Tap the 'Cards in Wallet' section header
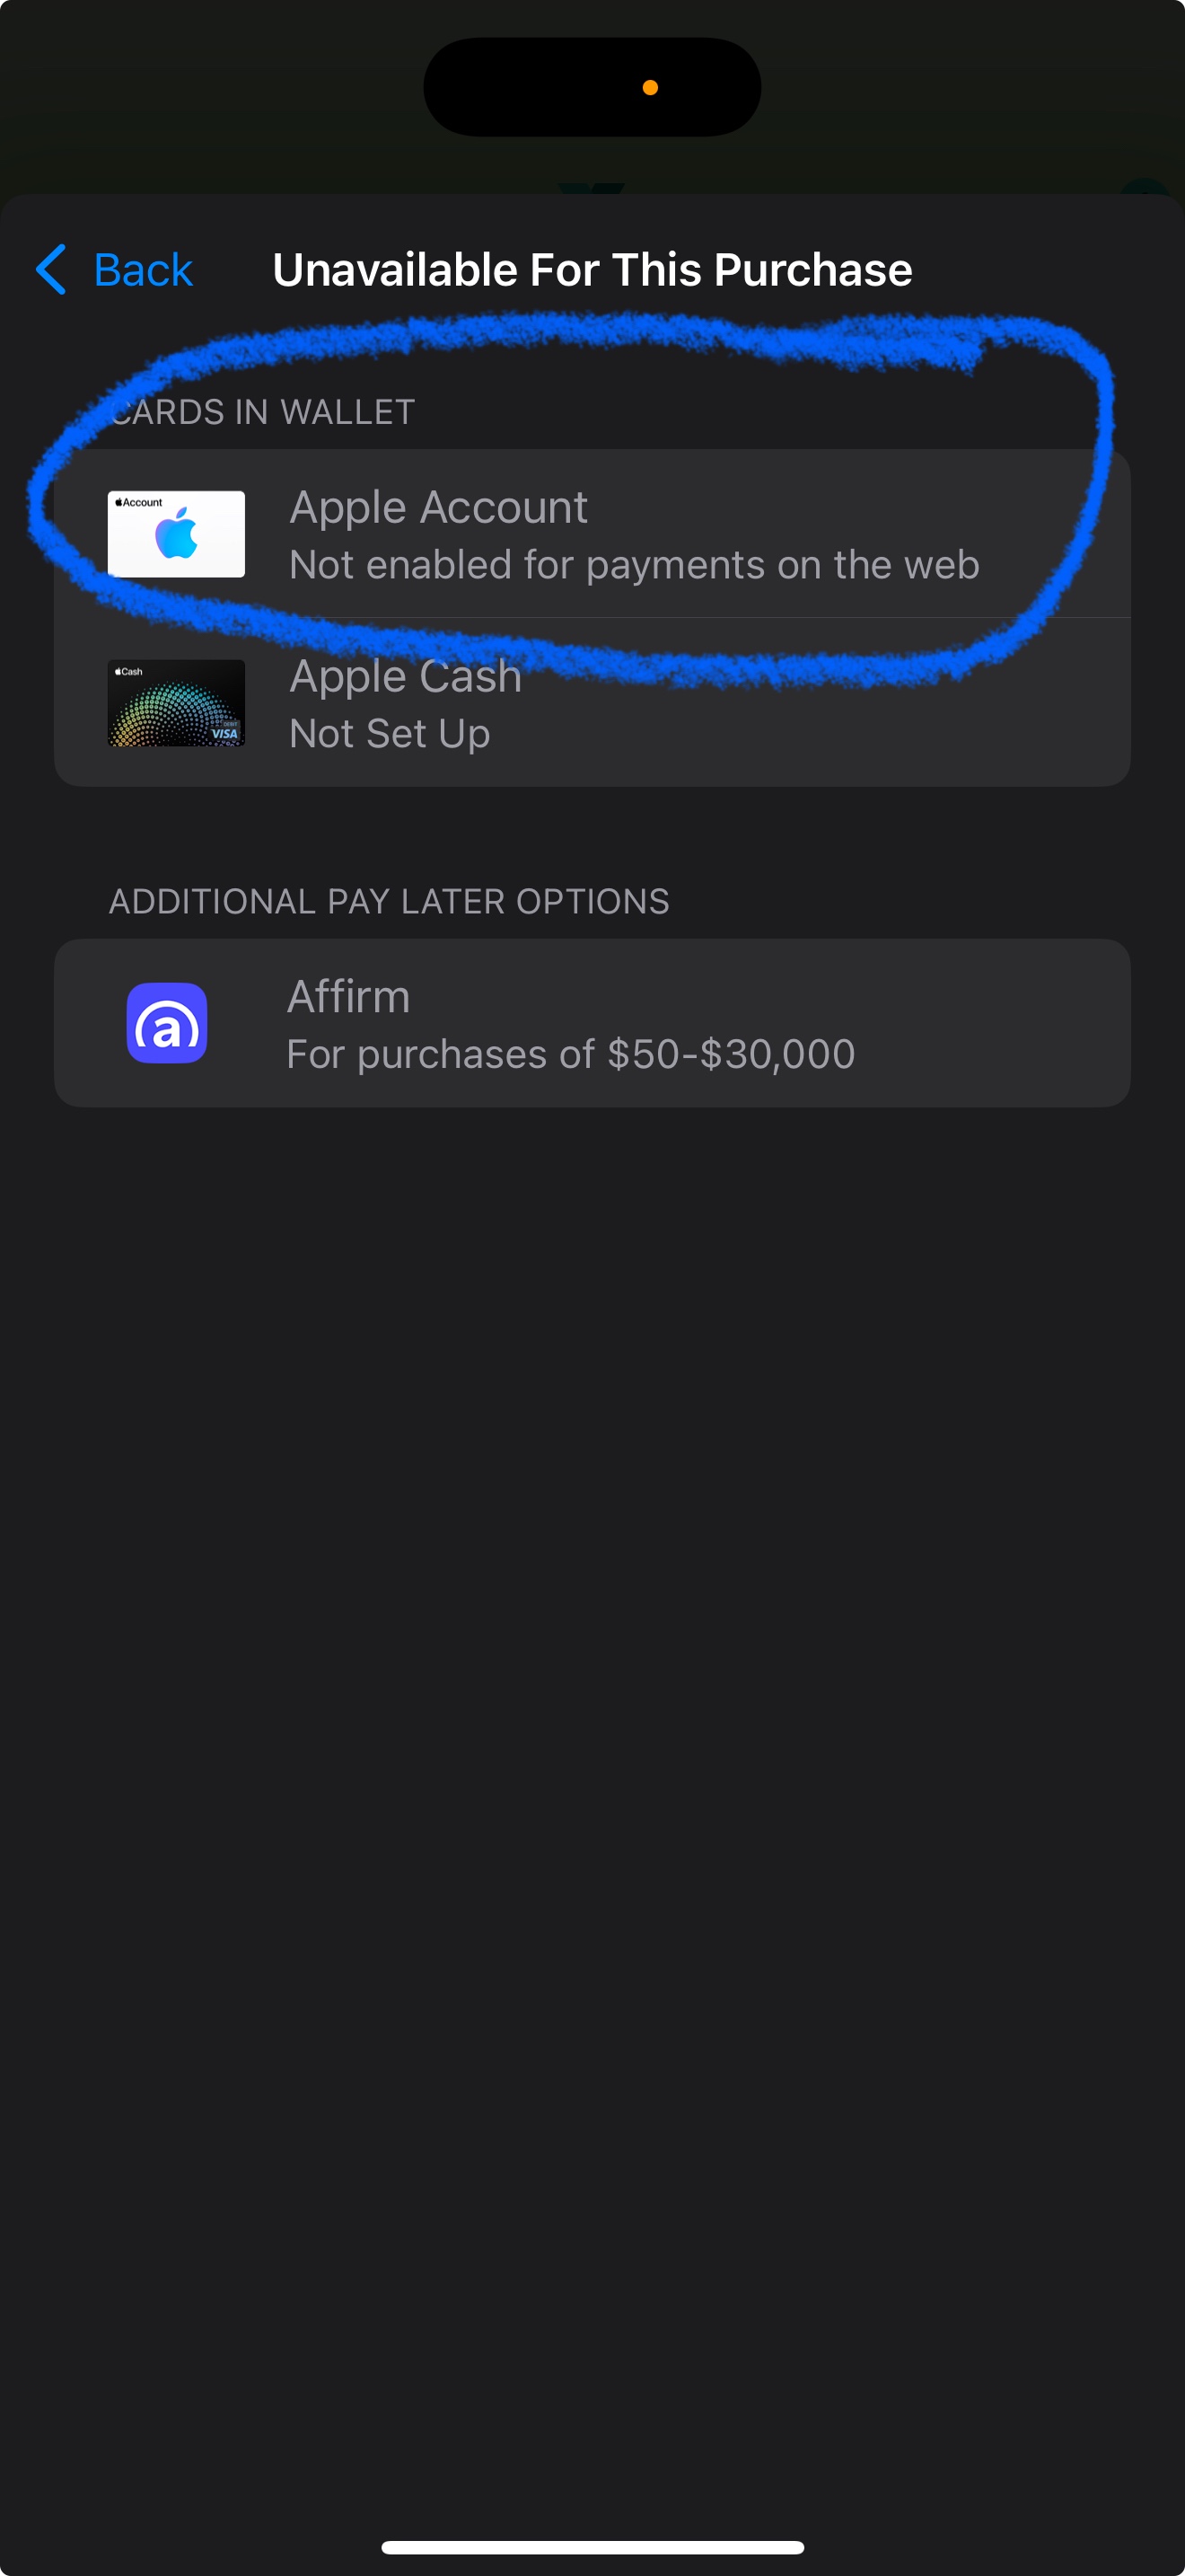Image resolution: width=1185 pixels, height=2576 pixels. coord(262,412)
